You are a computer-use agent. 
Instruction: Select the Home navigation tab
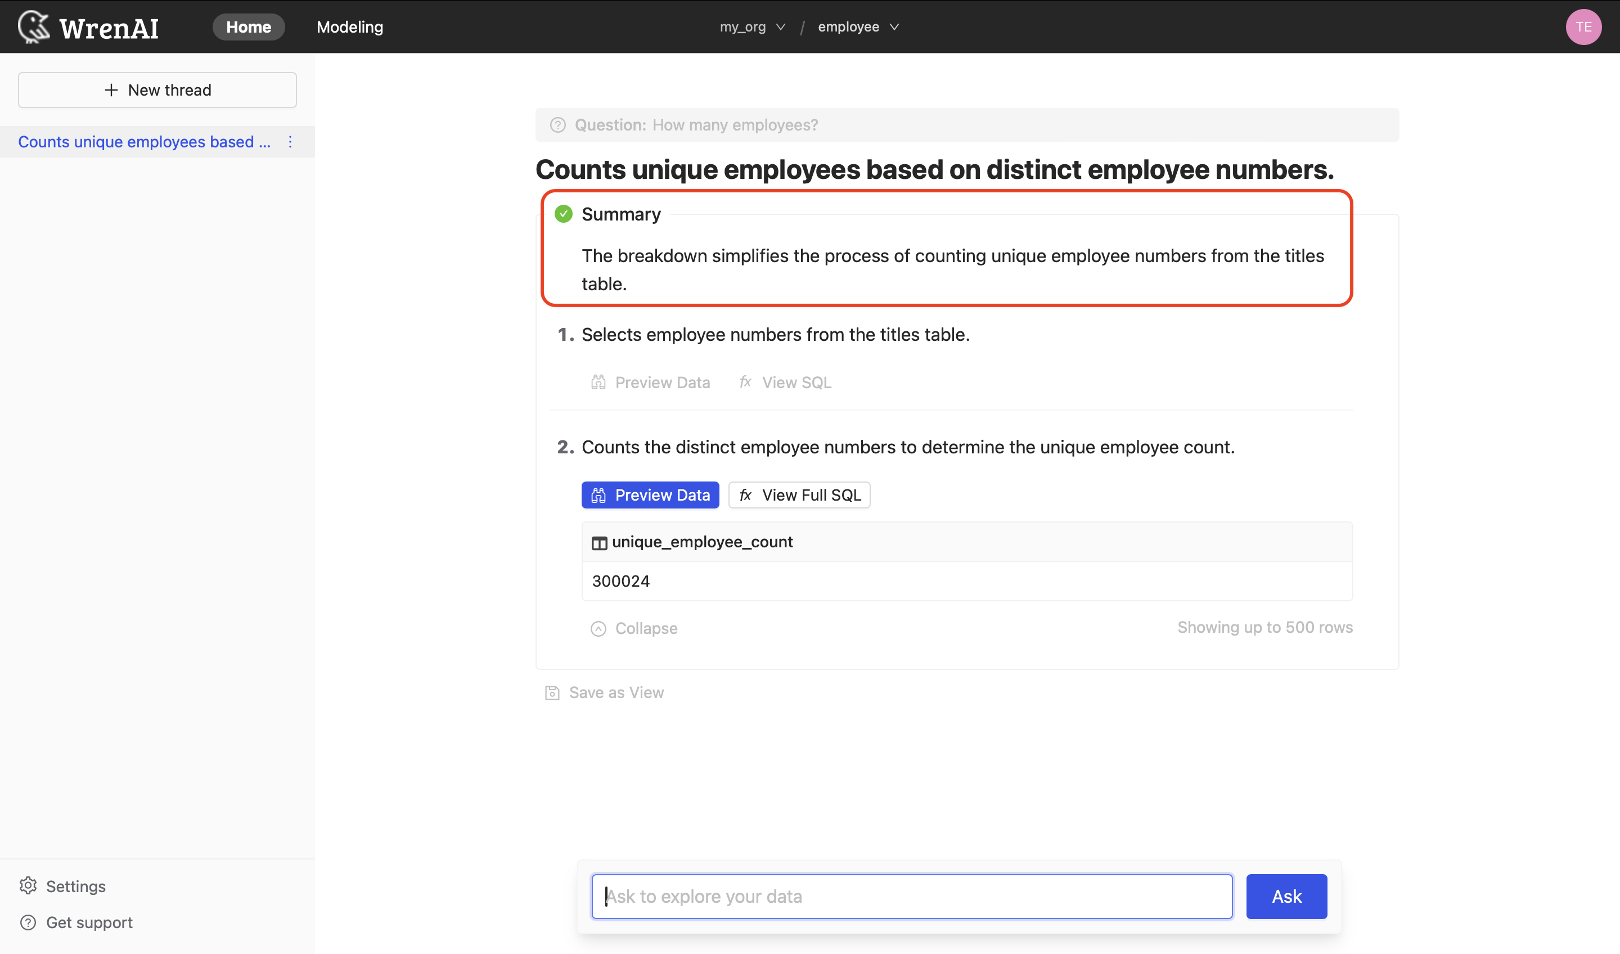249,26
